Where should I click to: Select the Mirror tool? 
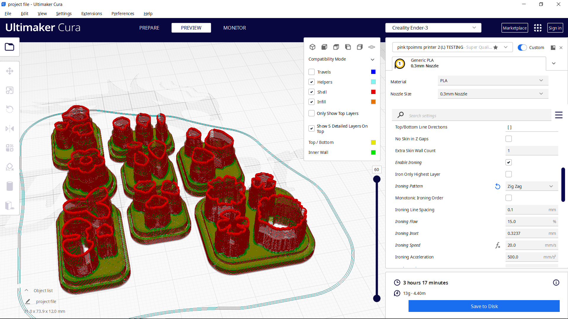point(10,128)
